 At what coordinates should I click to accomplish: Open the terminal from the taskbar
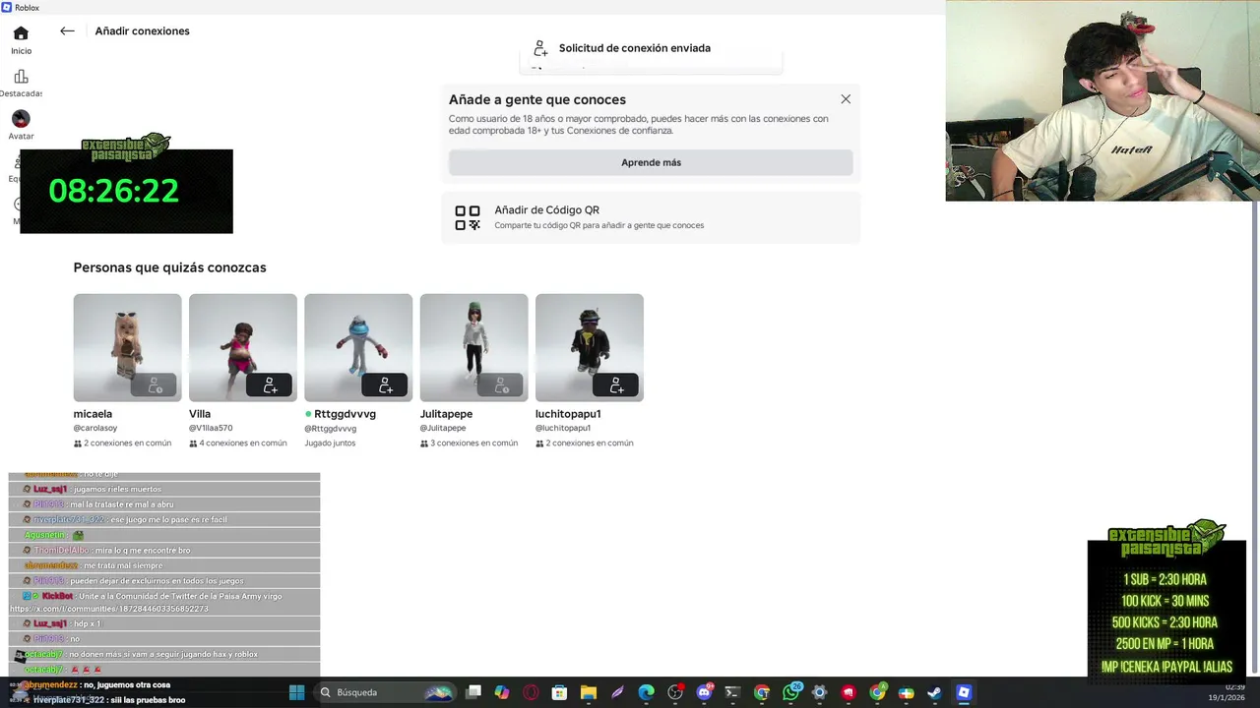pos(732,692)
